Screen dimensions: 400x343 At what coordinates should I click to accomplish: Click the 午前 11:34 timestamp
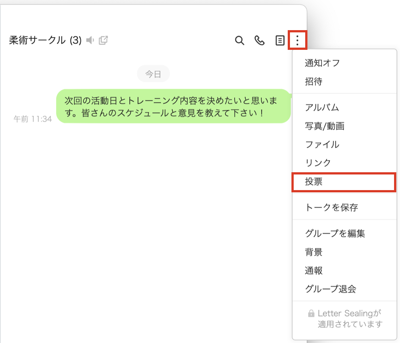pyautogui.click(x=33, y=119)
